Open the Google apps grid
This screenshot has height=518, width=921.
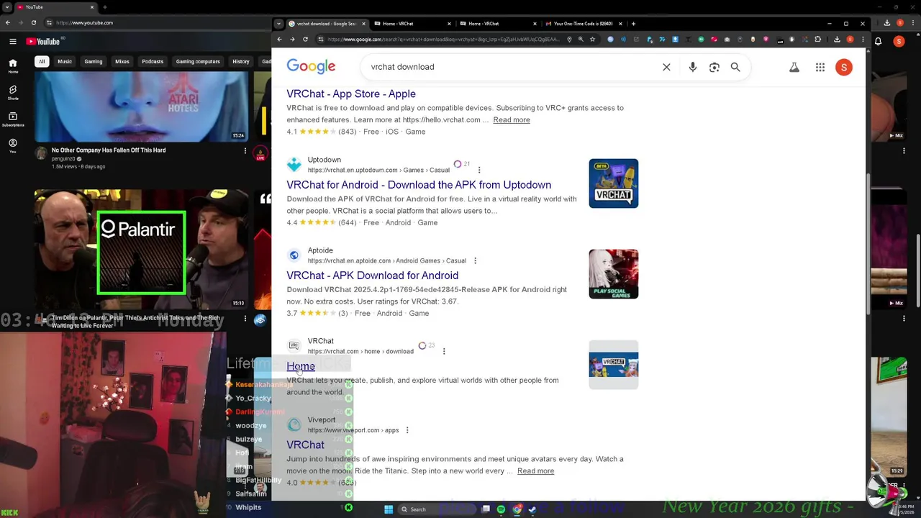[x=820, y=67]
